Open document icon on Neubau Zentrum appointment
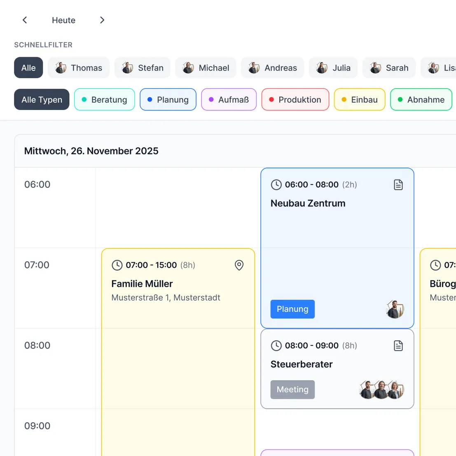The image size is (456, 456). click(x=398, y=185)
